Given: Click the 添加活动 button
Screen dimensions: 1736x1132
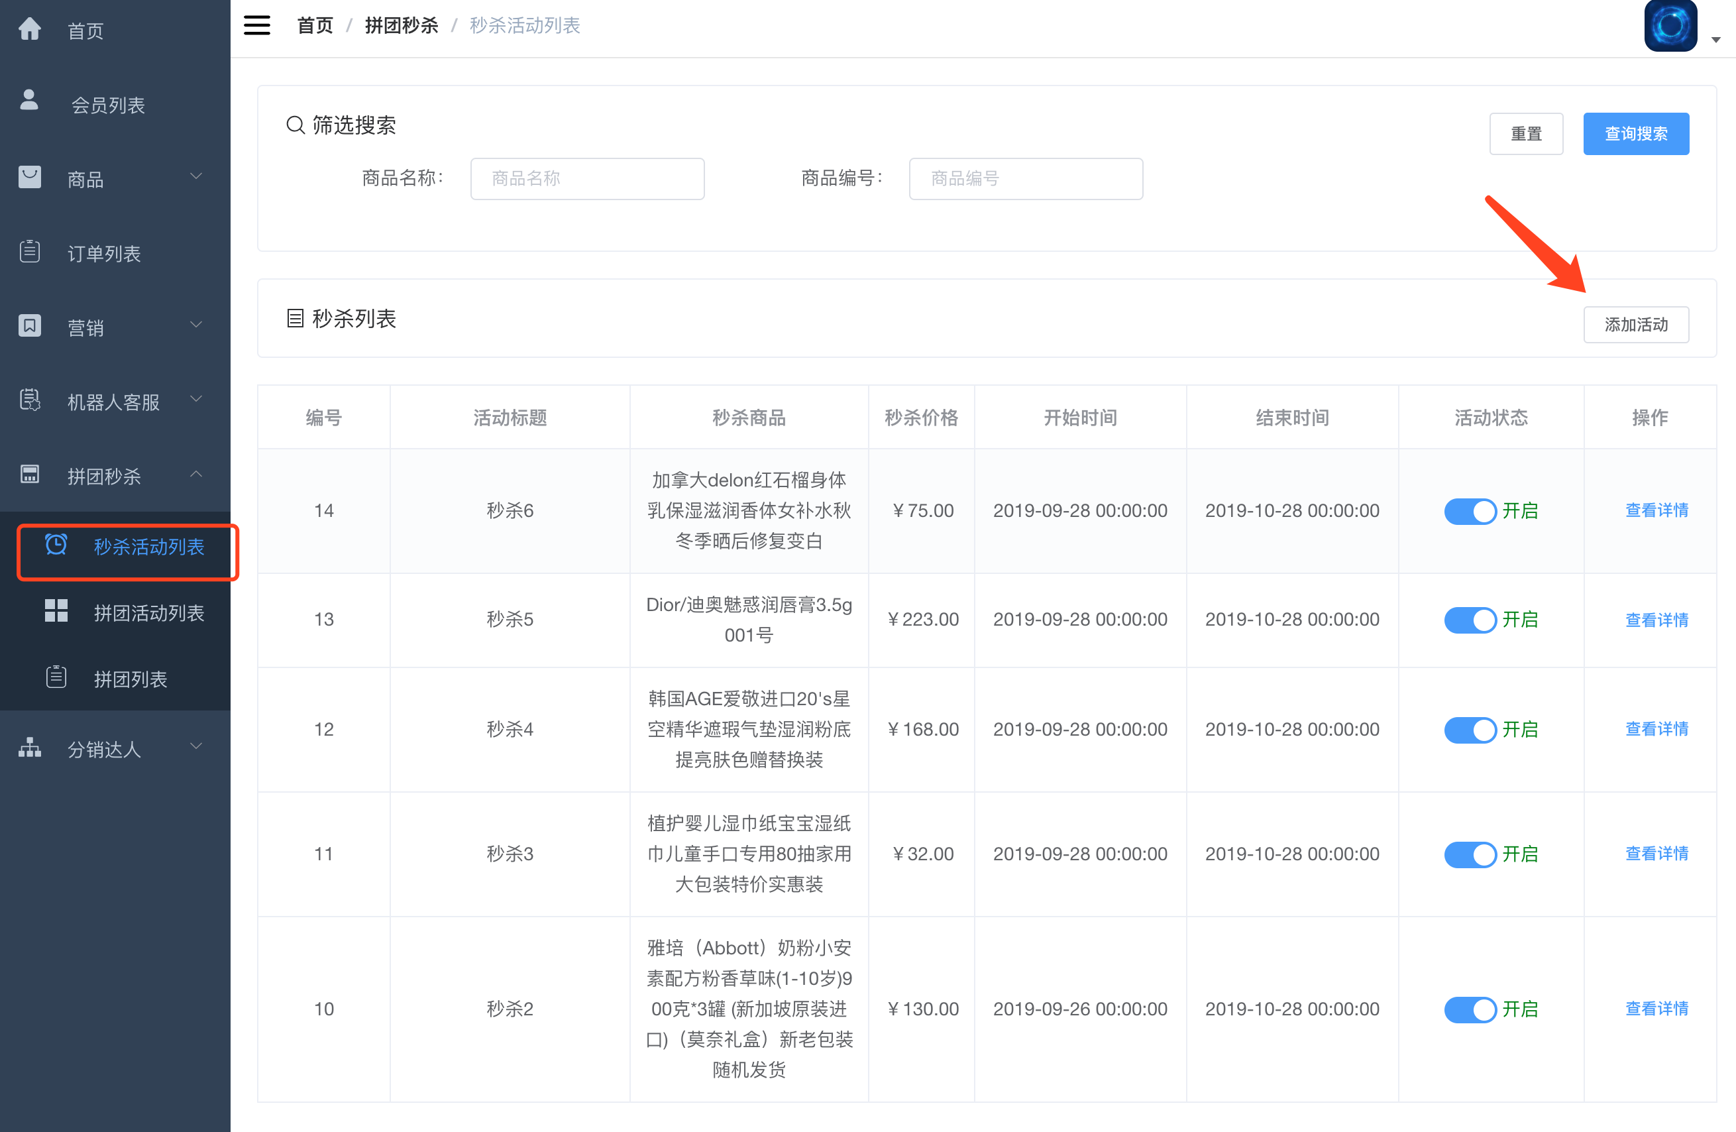Looking at the screenshot, I should [1636, 325].
